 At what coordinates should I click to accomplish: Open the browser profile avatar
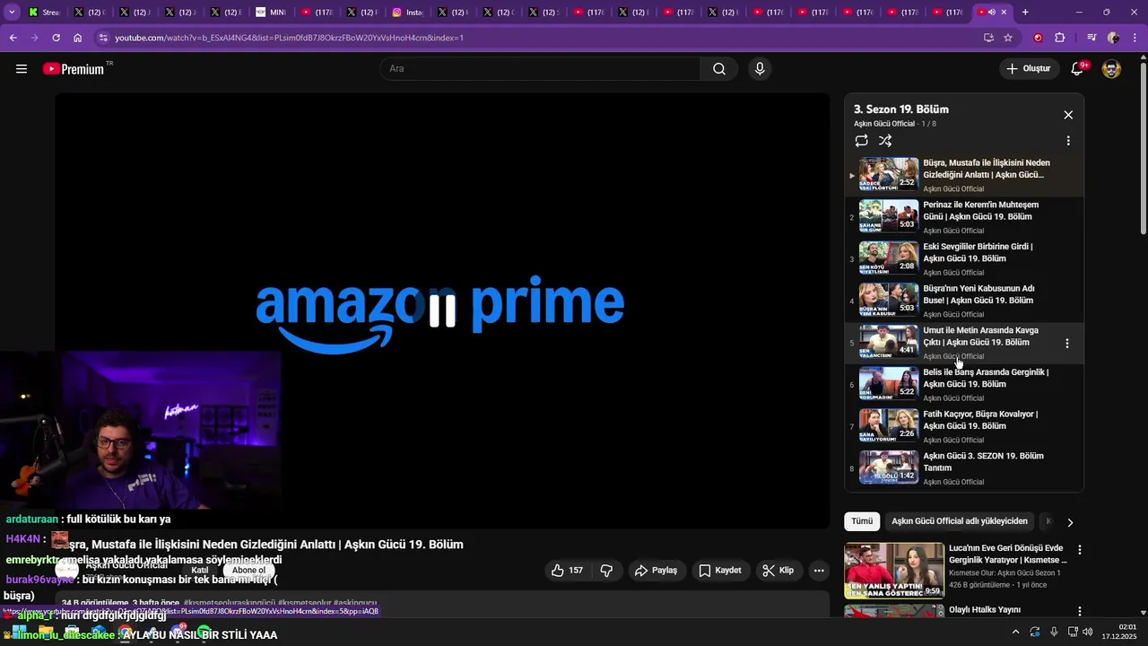1113,38
